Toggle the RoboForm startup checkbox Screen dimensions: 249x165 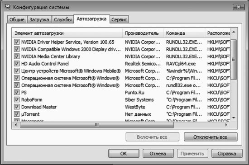coord(17,99)
